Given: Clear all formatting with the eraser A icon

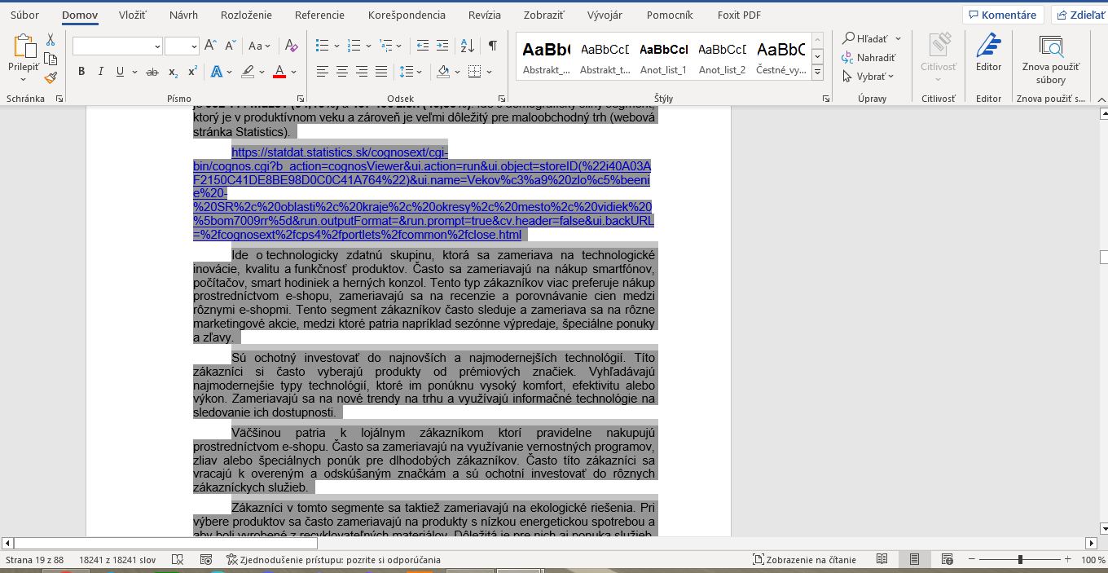Looking at the screenshot, I should point(292,46).
